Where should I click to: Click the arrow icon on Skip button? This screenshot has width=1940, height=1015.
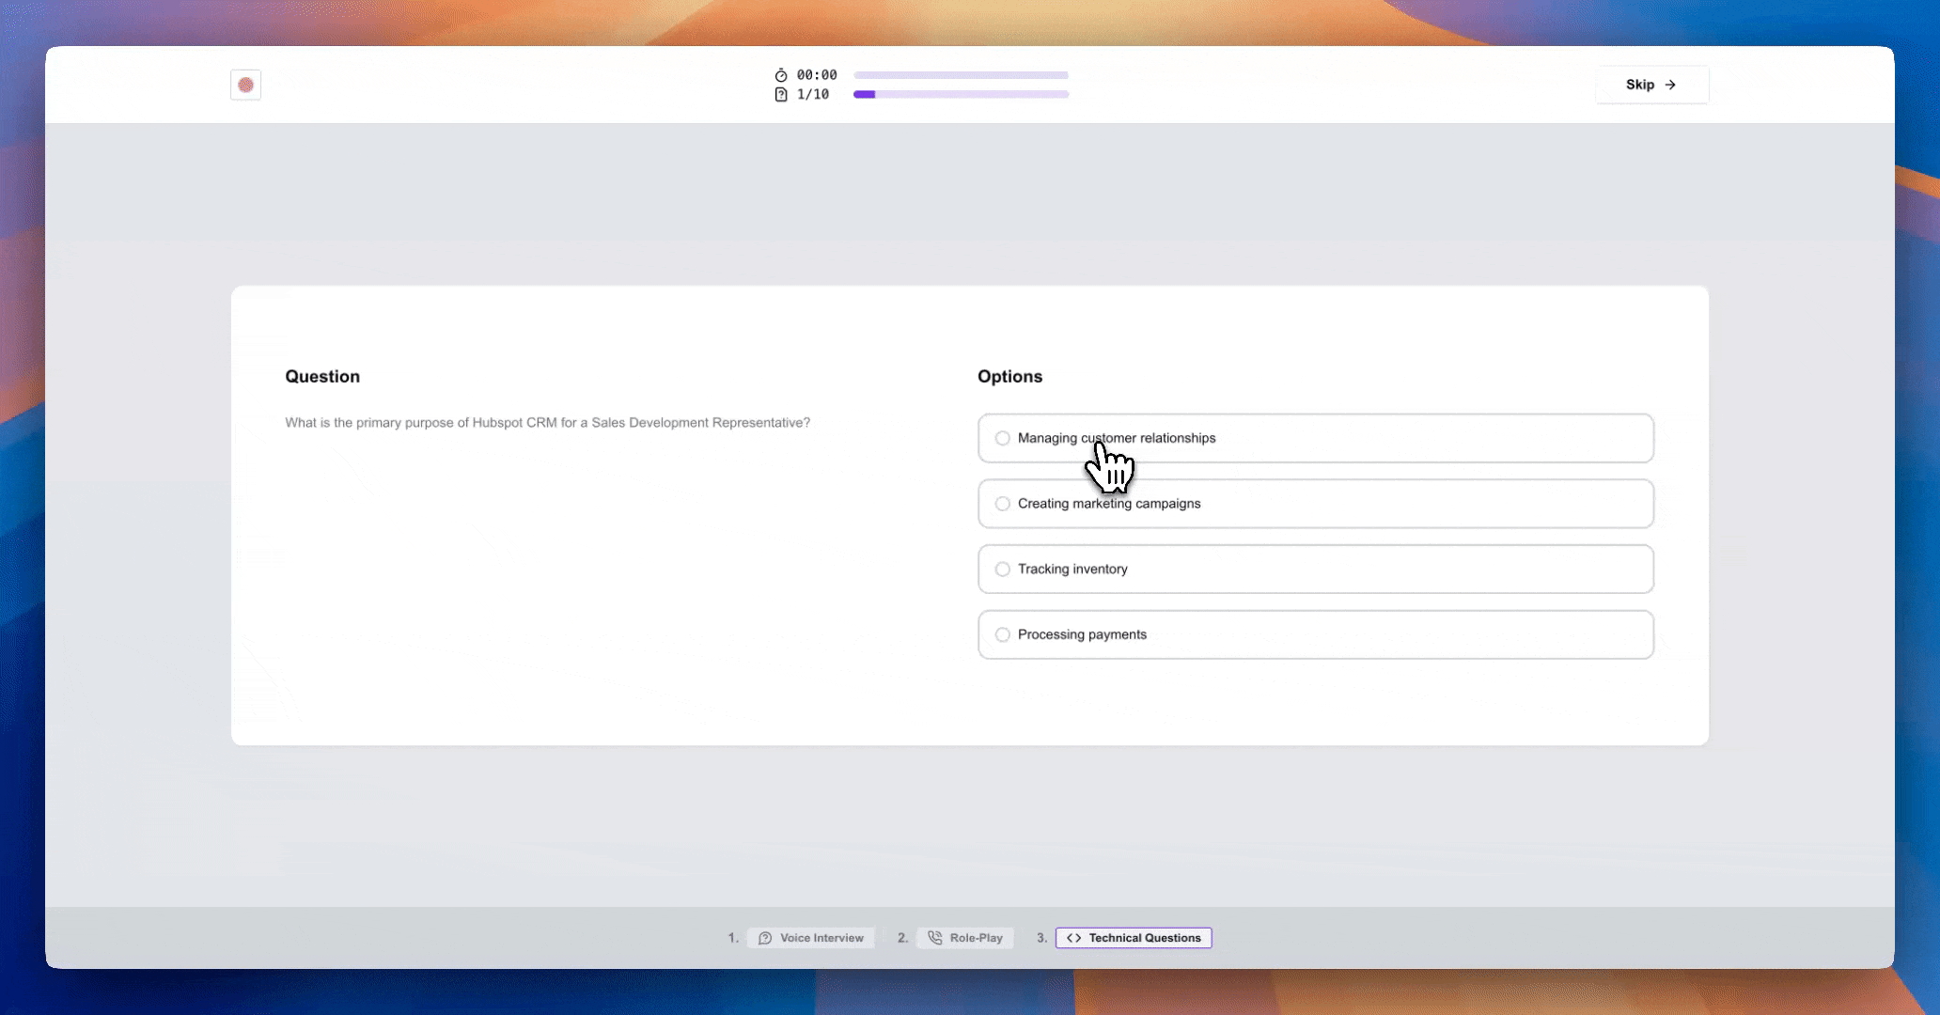pos(1670,85)
